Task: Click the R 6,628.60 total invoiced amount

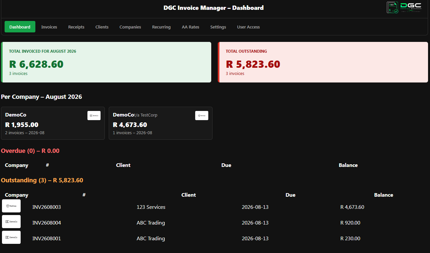Action: (36, 64)
